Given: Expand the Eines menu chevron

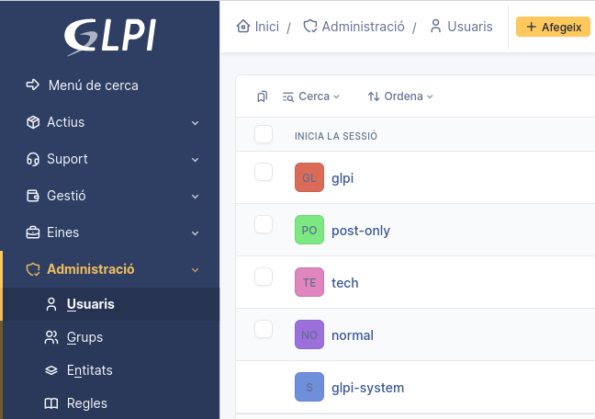Looking at the screenshot, I should 195,233.
